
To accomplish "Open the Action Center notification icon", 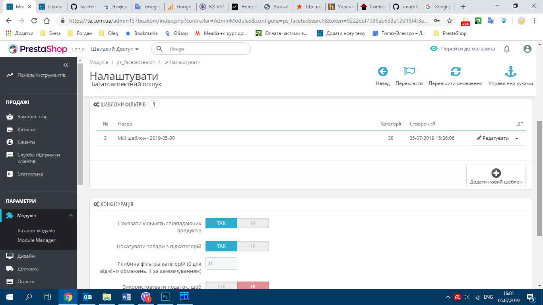I will tap(530, 297).
